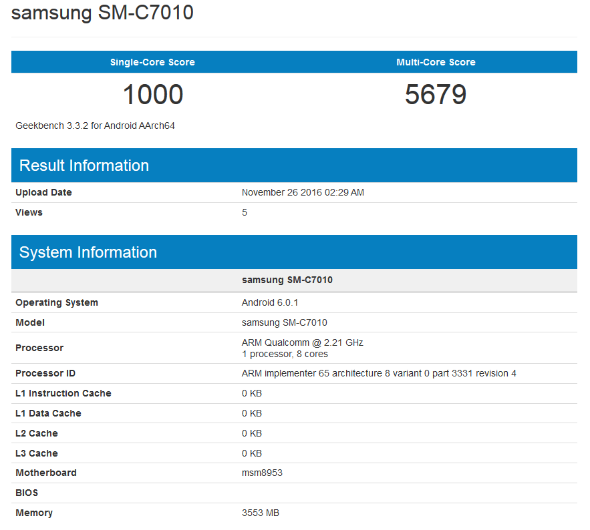
Task: Select the Single-Core Score column header
Action: coord(152,61)
